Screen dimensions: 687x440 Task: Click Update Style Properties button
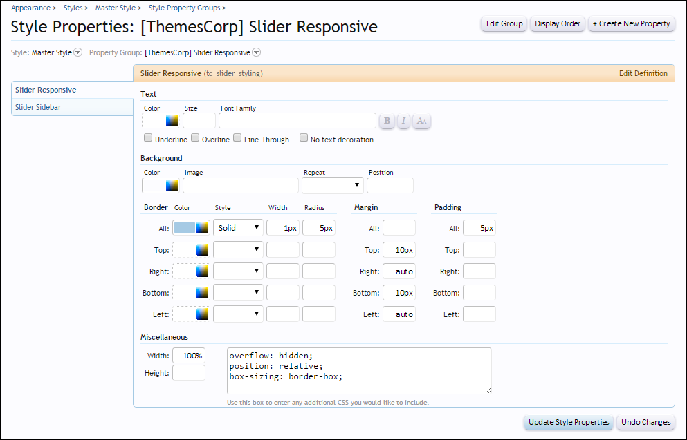(569, 422)
